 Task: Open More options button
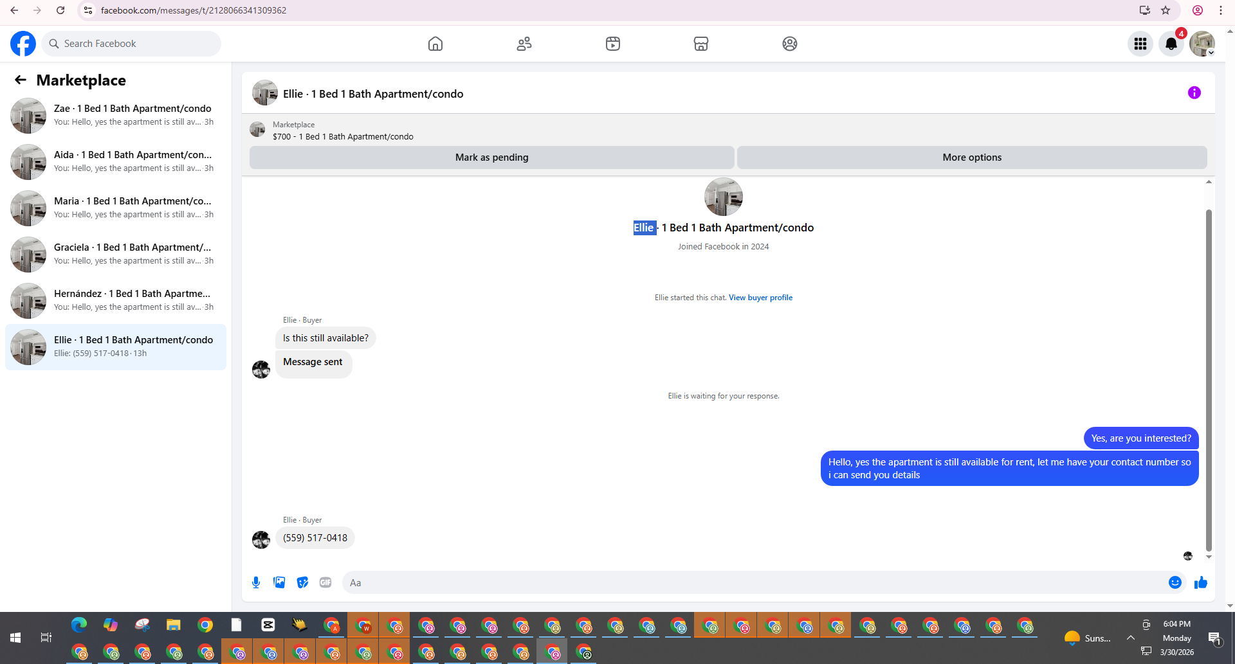[972, 157]
